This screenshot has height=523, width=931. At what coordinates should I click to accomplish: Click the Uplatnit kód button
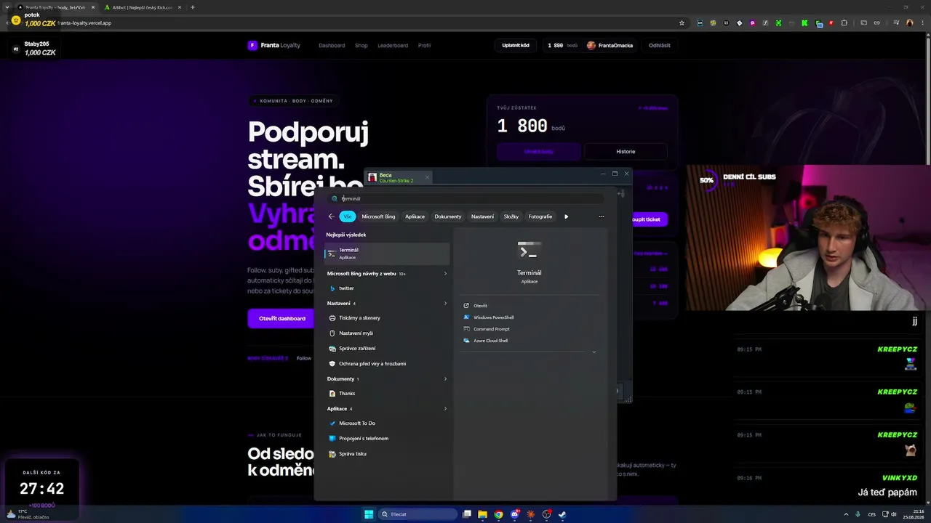[516, 46]
